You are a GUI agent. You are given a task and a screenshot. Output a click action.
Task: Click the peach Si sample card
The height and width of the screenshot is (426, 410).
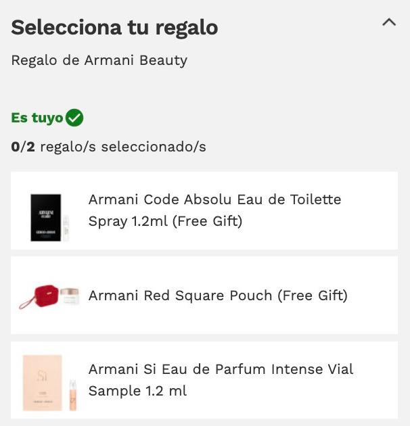coord(43,383)
